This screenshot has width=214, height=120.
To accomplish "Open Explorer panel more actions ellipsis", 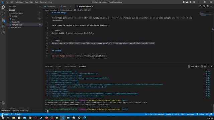I will pos(39,6).
